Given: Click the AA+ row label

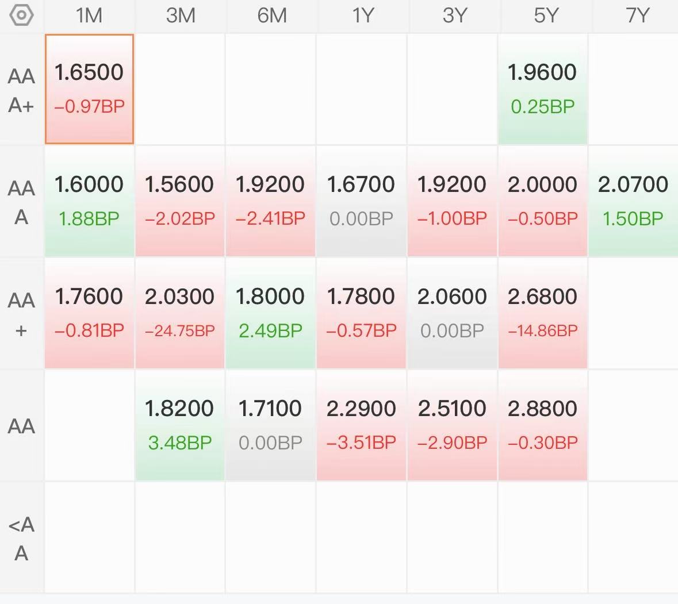Looking at the screenshot, I should pyautogui.click(x=21, y=314).
